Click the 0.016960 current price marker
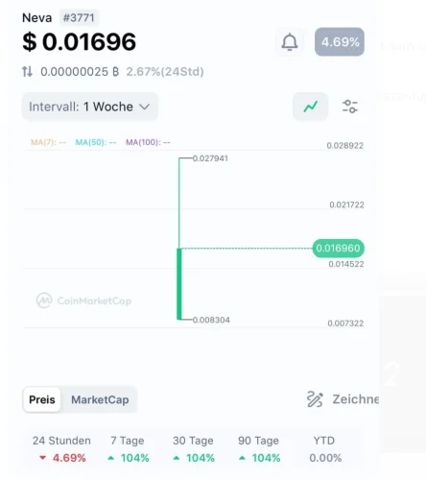Screen dimensions: 426x480 point(339,248)
